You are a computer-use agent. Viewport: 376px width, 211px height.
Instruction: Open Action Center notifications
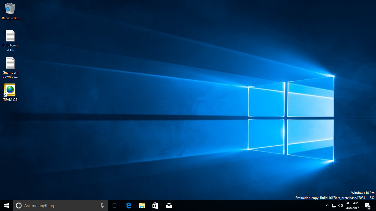pyautogui.click(x=367, y=206)
